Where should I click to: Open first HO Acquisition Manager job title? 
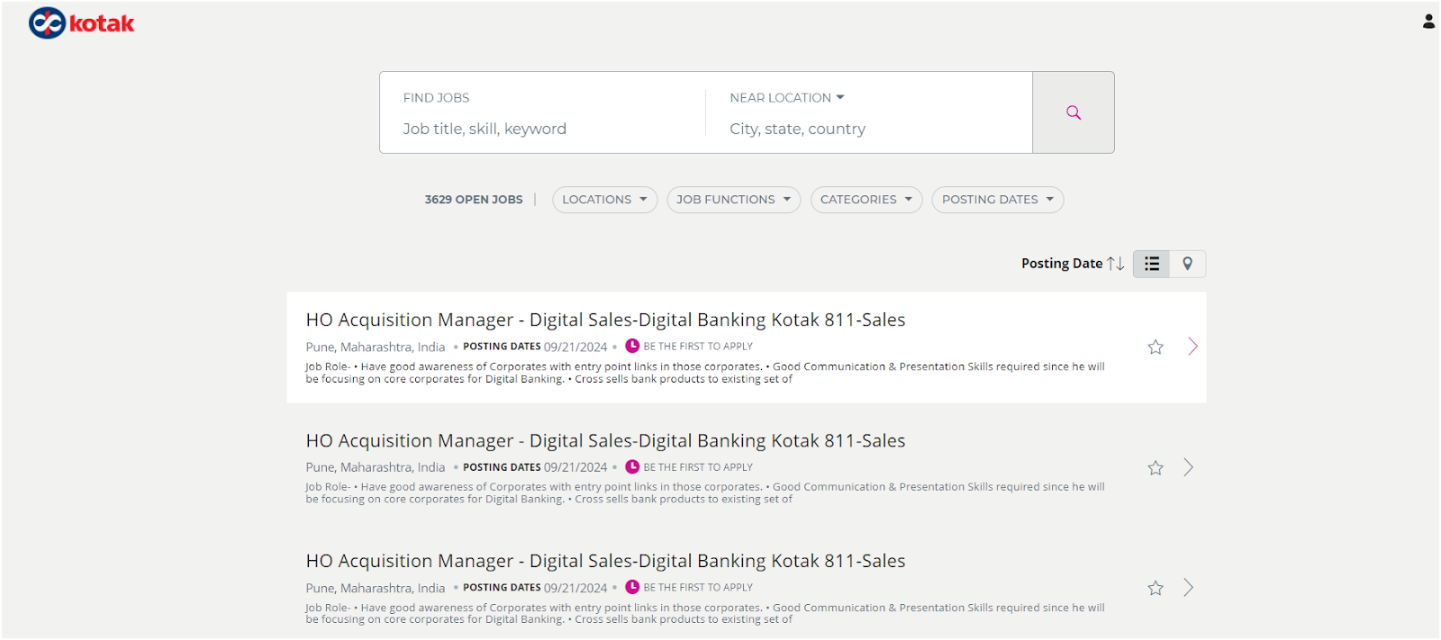pyautogui.click(x=605, y=320)
